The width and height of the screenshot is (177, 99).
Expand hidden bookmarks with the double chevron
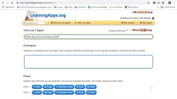tap(157, 7)
